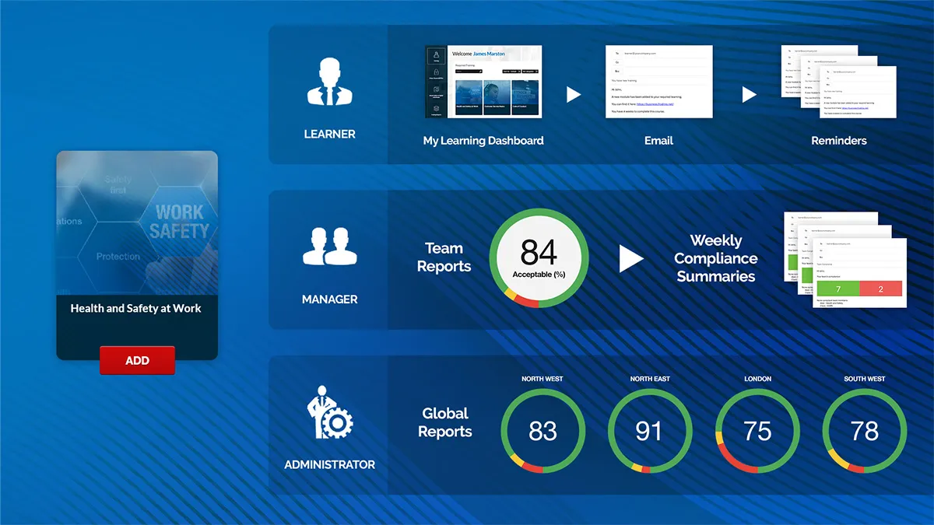Open the My Learning Dashboard thumbnail

(483, 82)
